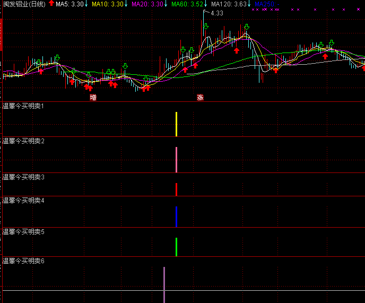This screenshot has height=303, width=365.
Task: Click the cyan down arrow after MA60 value
Action: coord(205,4)
